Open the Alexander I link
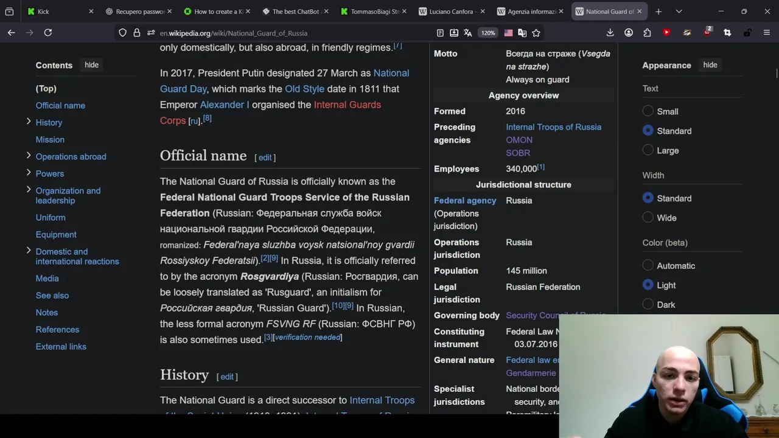The width and height of the screenshot is (779, 438). point(225,105)
